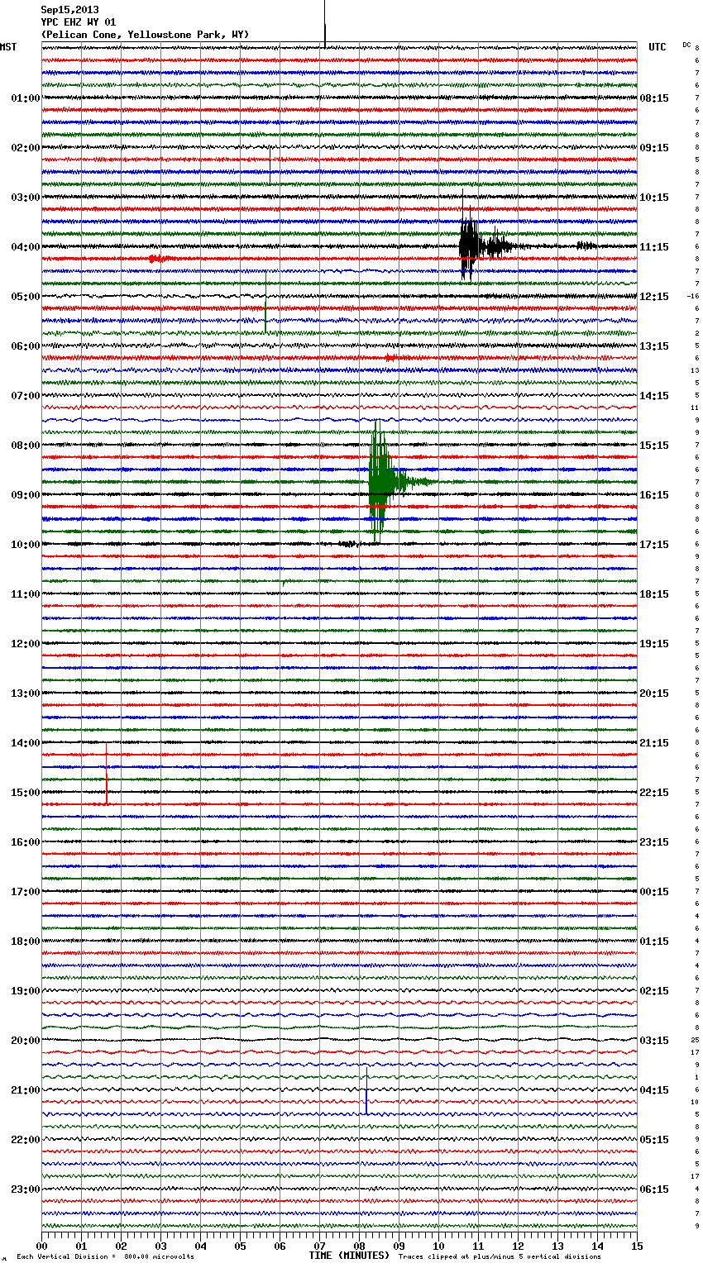The image size is (703, 1268).
Task: Select the large green seismic burst near 09:00
Action: (379, 481)
